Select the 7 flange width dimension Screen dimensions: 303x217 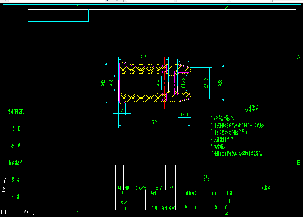click(122, 110)
